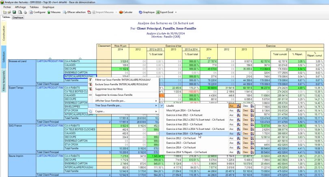Open print preview from the toolbar

20,12
